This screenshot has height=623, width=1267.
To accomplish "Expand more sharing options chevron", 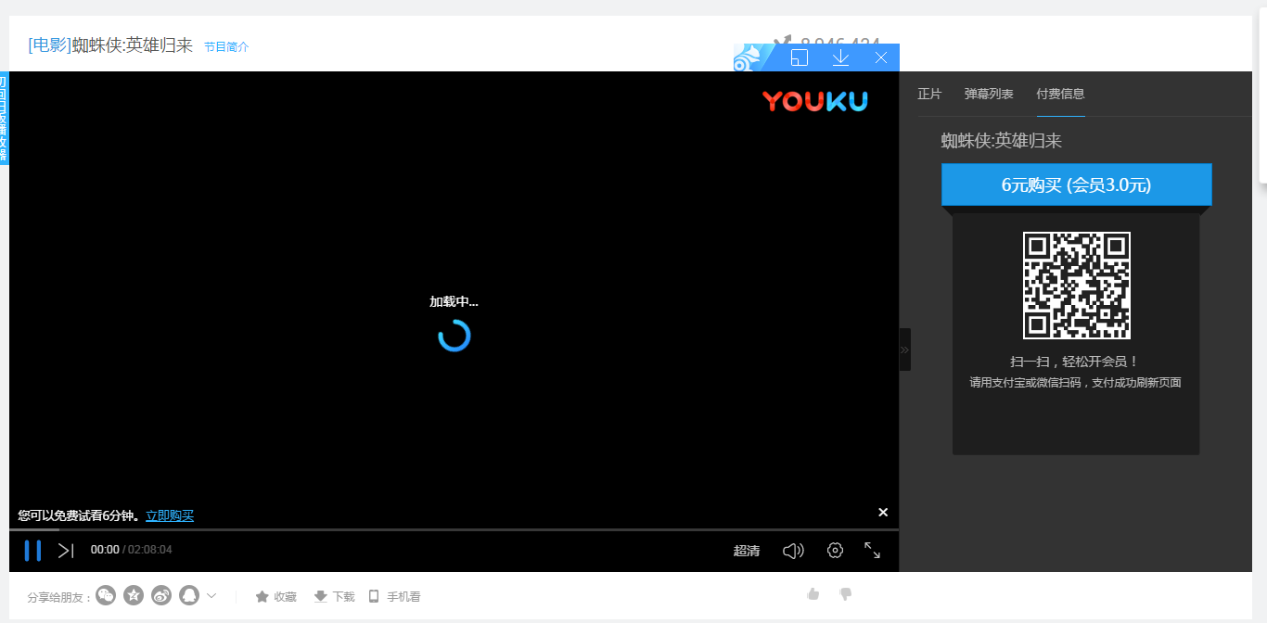I will (x=211, y=595).
